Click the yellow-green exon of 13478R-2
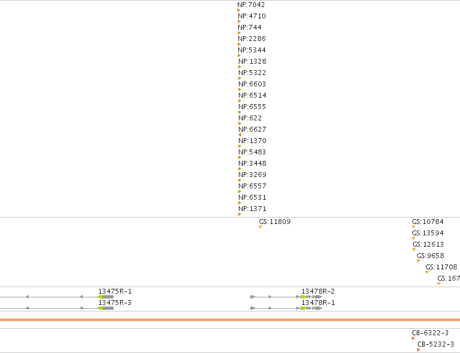 coord(303,297)
